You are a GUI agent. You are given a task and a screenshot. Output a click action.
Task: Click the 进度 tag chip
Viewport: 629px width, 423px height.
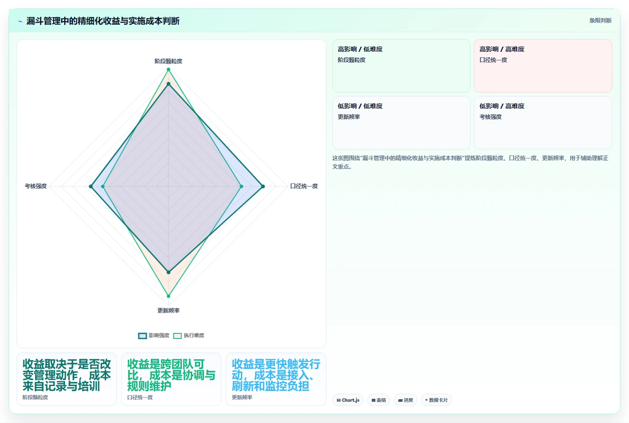[x=405, y=400]
